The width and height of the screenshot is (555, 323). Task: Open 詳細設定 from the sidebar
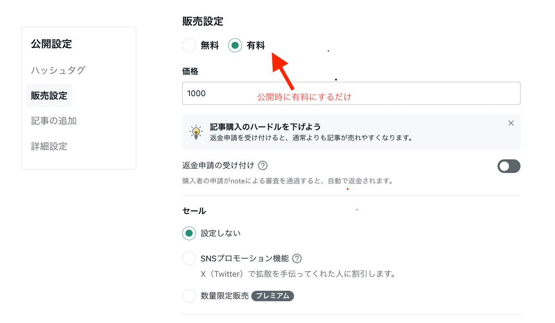tap(49, 146)
